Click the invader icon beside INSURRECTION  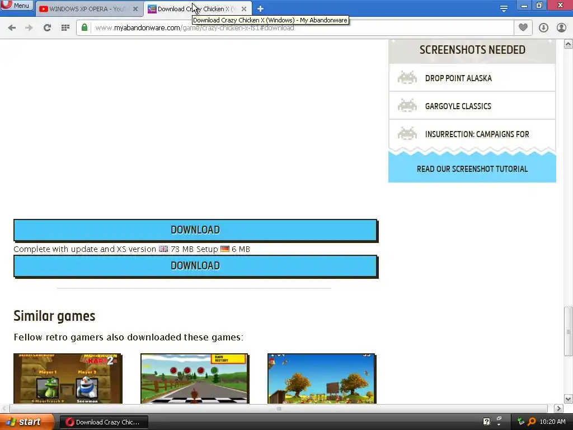coord(407,133)
